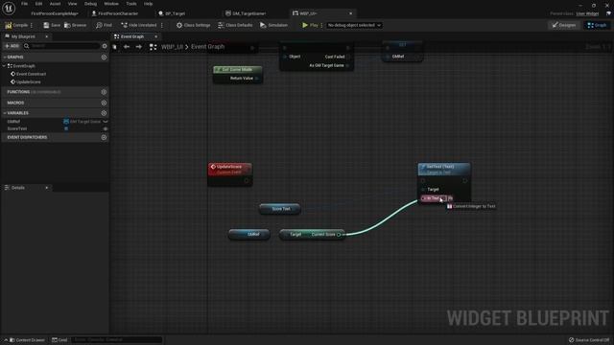
Task: Select the GMRef variable
Action: (13, 122)
